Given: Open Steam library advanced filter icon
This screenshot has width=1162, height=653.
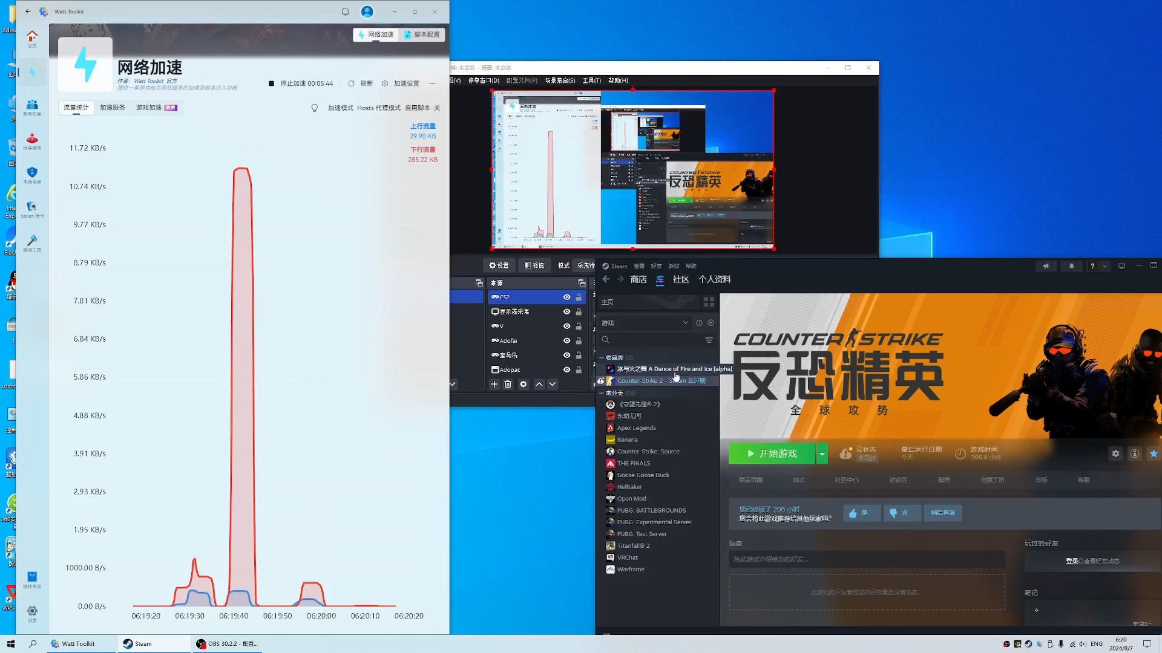Looking at the screenshot, I should coord(709,340).
